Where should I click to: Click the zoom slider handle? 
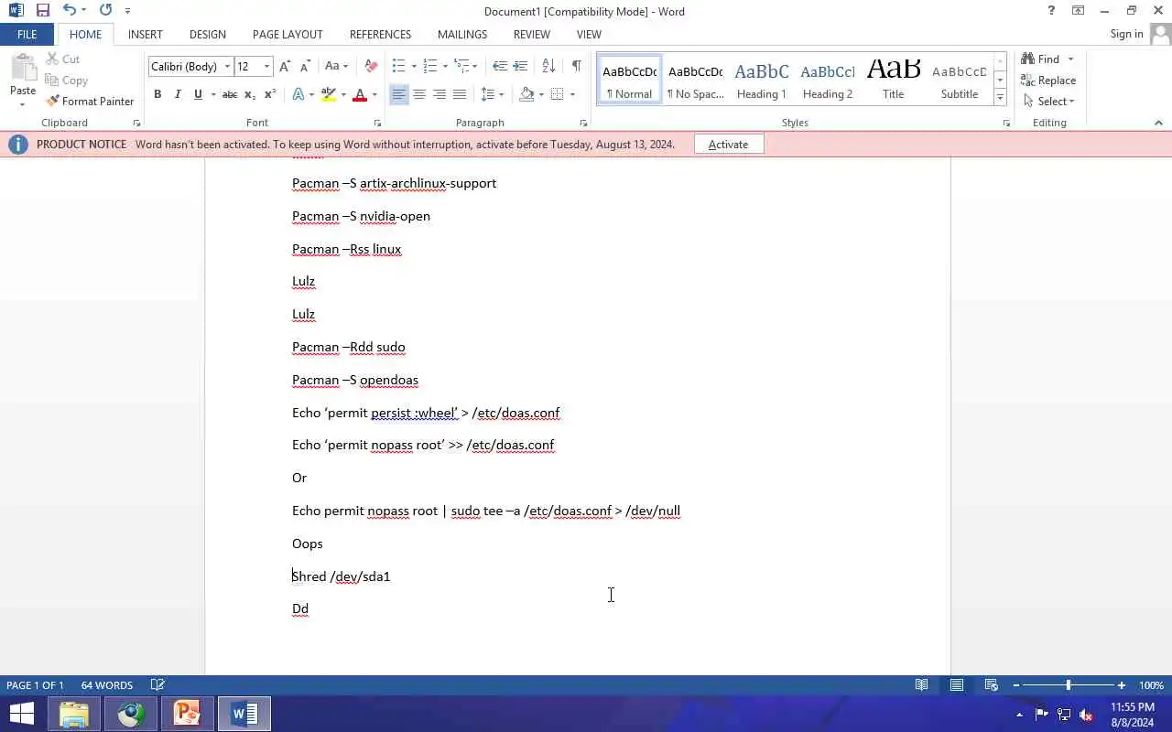[x=1068, y=684]
